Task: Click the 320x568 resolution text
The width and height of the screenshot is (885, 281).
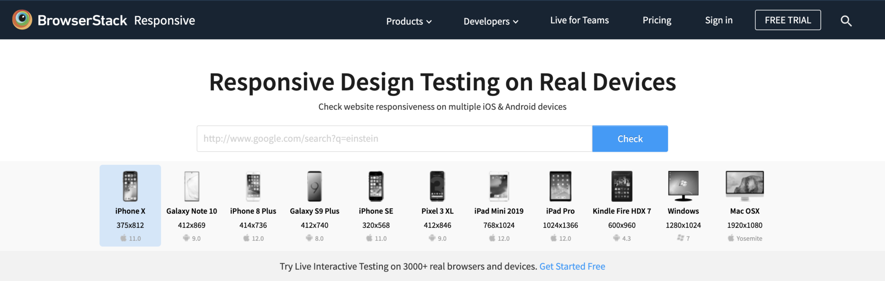Action: pyautogui.click(x=376, y=225)
